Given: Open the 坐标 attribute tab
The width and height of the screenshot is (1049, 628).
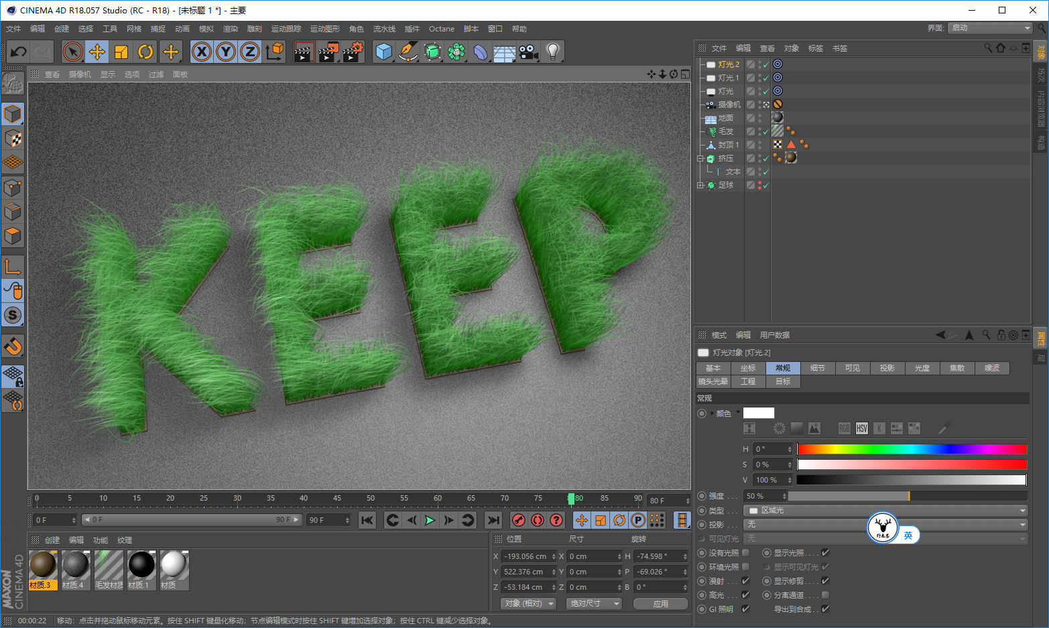Looking at the screenshot, I should (748, 368).
